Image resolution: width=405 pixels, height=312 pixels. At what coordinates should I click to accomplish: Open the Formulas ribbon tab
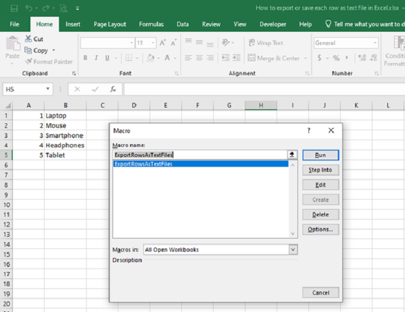point(151,24)
